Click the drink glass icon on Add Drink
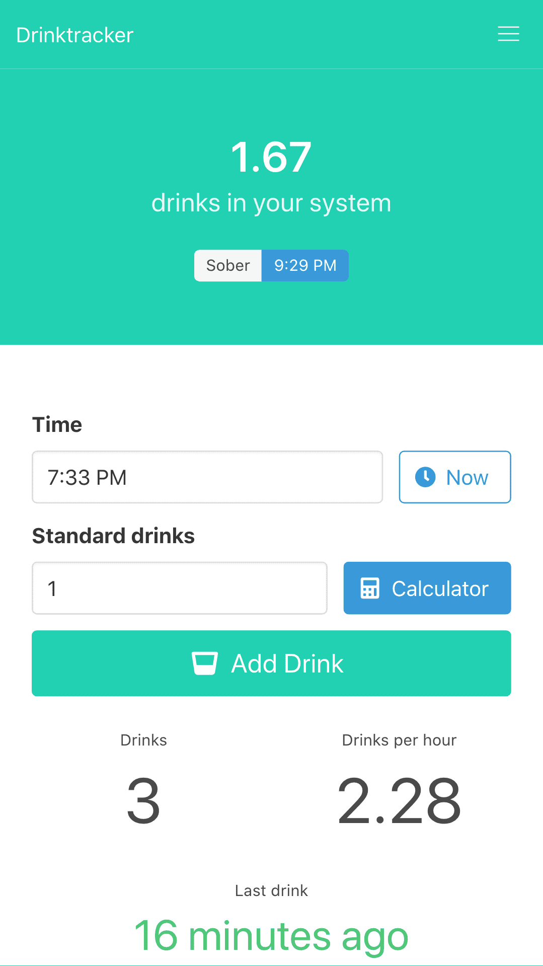This screenshot has height=966, width=543. 205,663
